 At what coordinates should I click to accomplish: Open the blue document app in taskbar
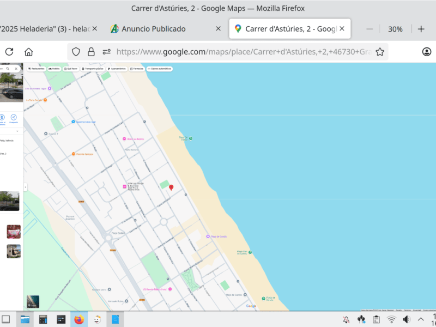click(115, 319)
